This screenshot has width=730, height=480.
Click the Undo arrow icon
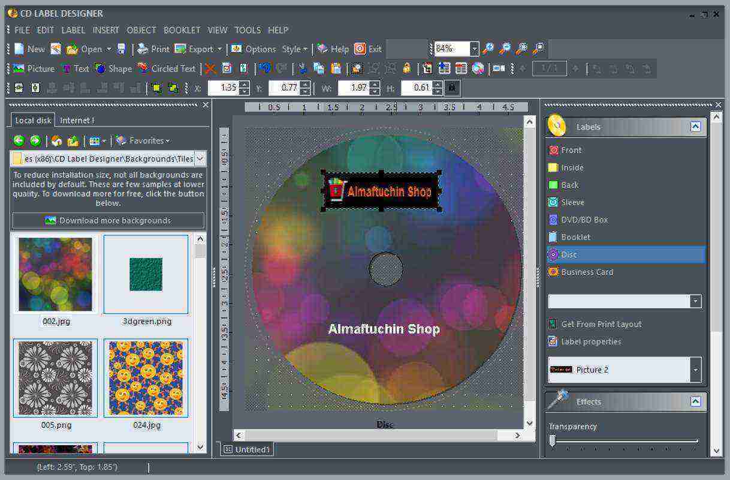click(264, 68)
